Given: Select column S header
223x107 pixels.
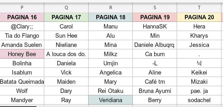Looking at the screenshot, I should pyautogui.click(x=155, y=7).
